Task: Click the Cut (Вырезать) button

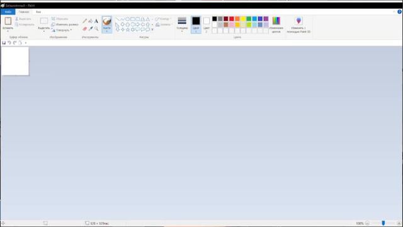Action: tap(23, 19)
